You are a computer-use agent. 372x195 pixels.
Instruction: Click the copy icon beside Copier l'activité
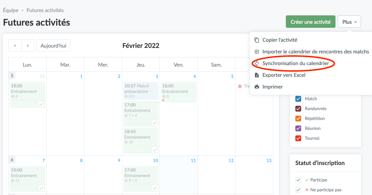pyautogui.click(x=257, y=40)
